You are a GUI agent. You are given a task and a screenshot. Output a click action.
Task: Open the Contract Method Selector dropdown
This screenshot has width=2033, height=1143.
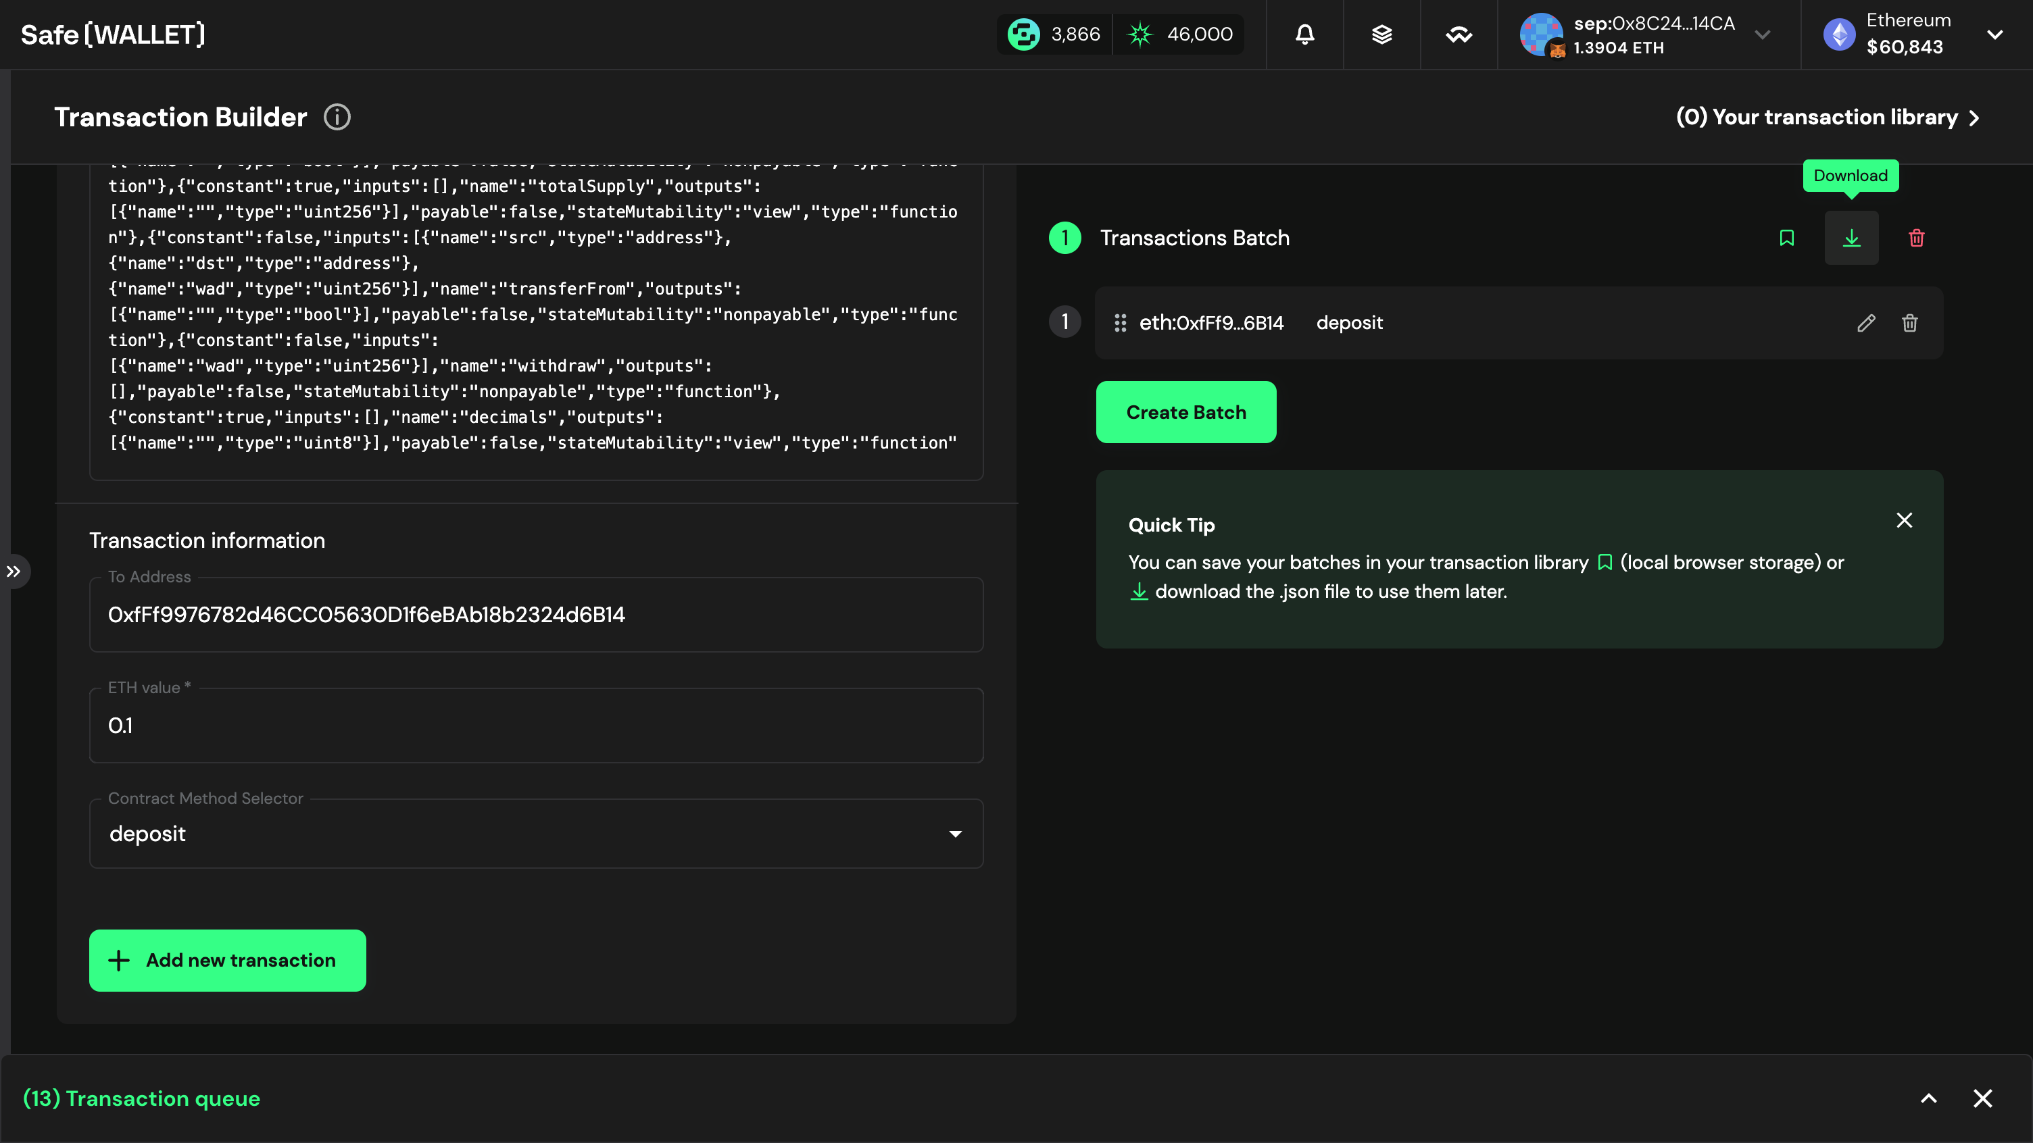pyautogui.click(x=536, y=834)
